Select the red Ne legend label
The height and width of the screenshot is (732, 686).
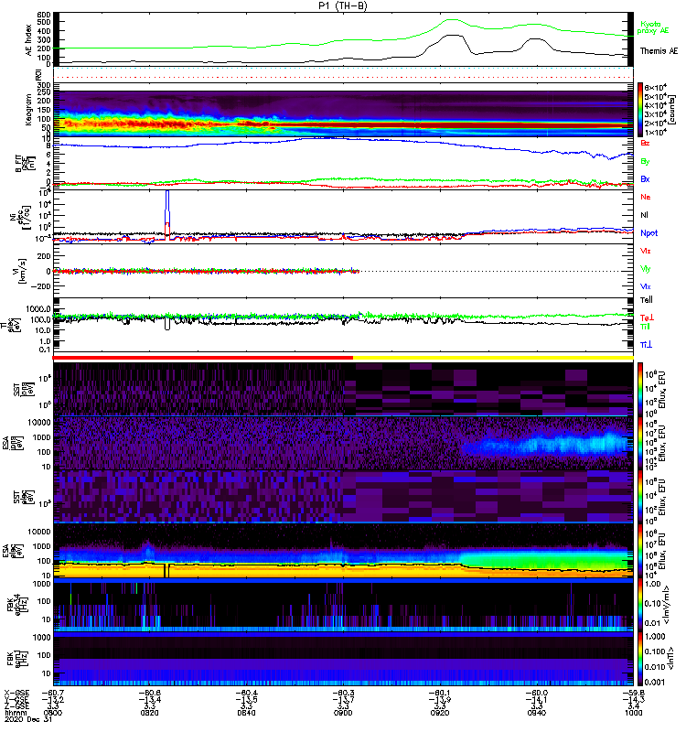646,197
